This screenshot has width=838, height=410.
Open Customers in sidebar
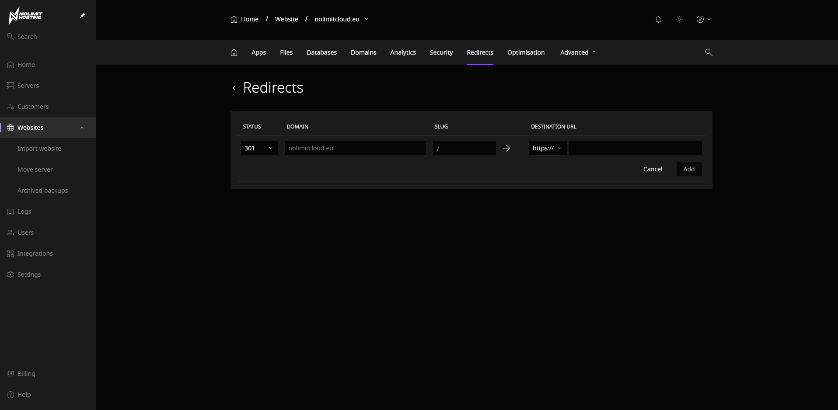pyautogui.click(x=48, y=107)
